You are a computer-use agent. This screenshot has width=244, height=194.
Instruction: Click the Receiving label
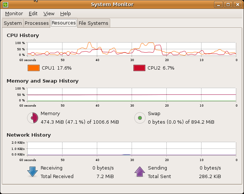51,168
